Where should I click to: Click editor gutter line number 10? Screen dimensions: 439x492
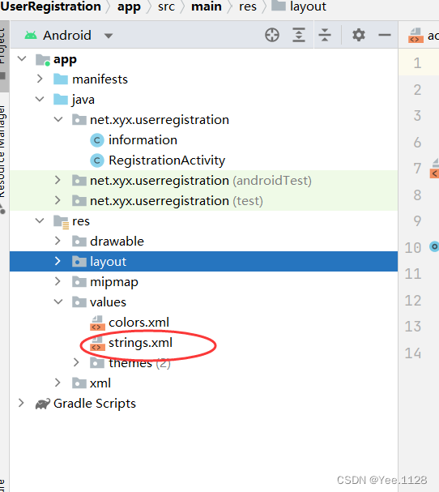point(412,247)
